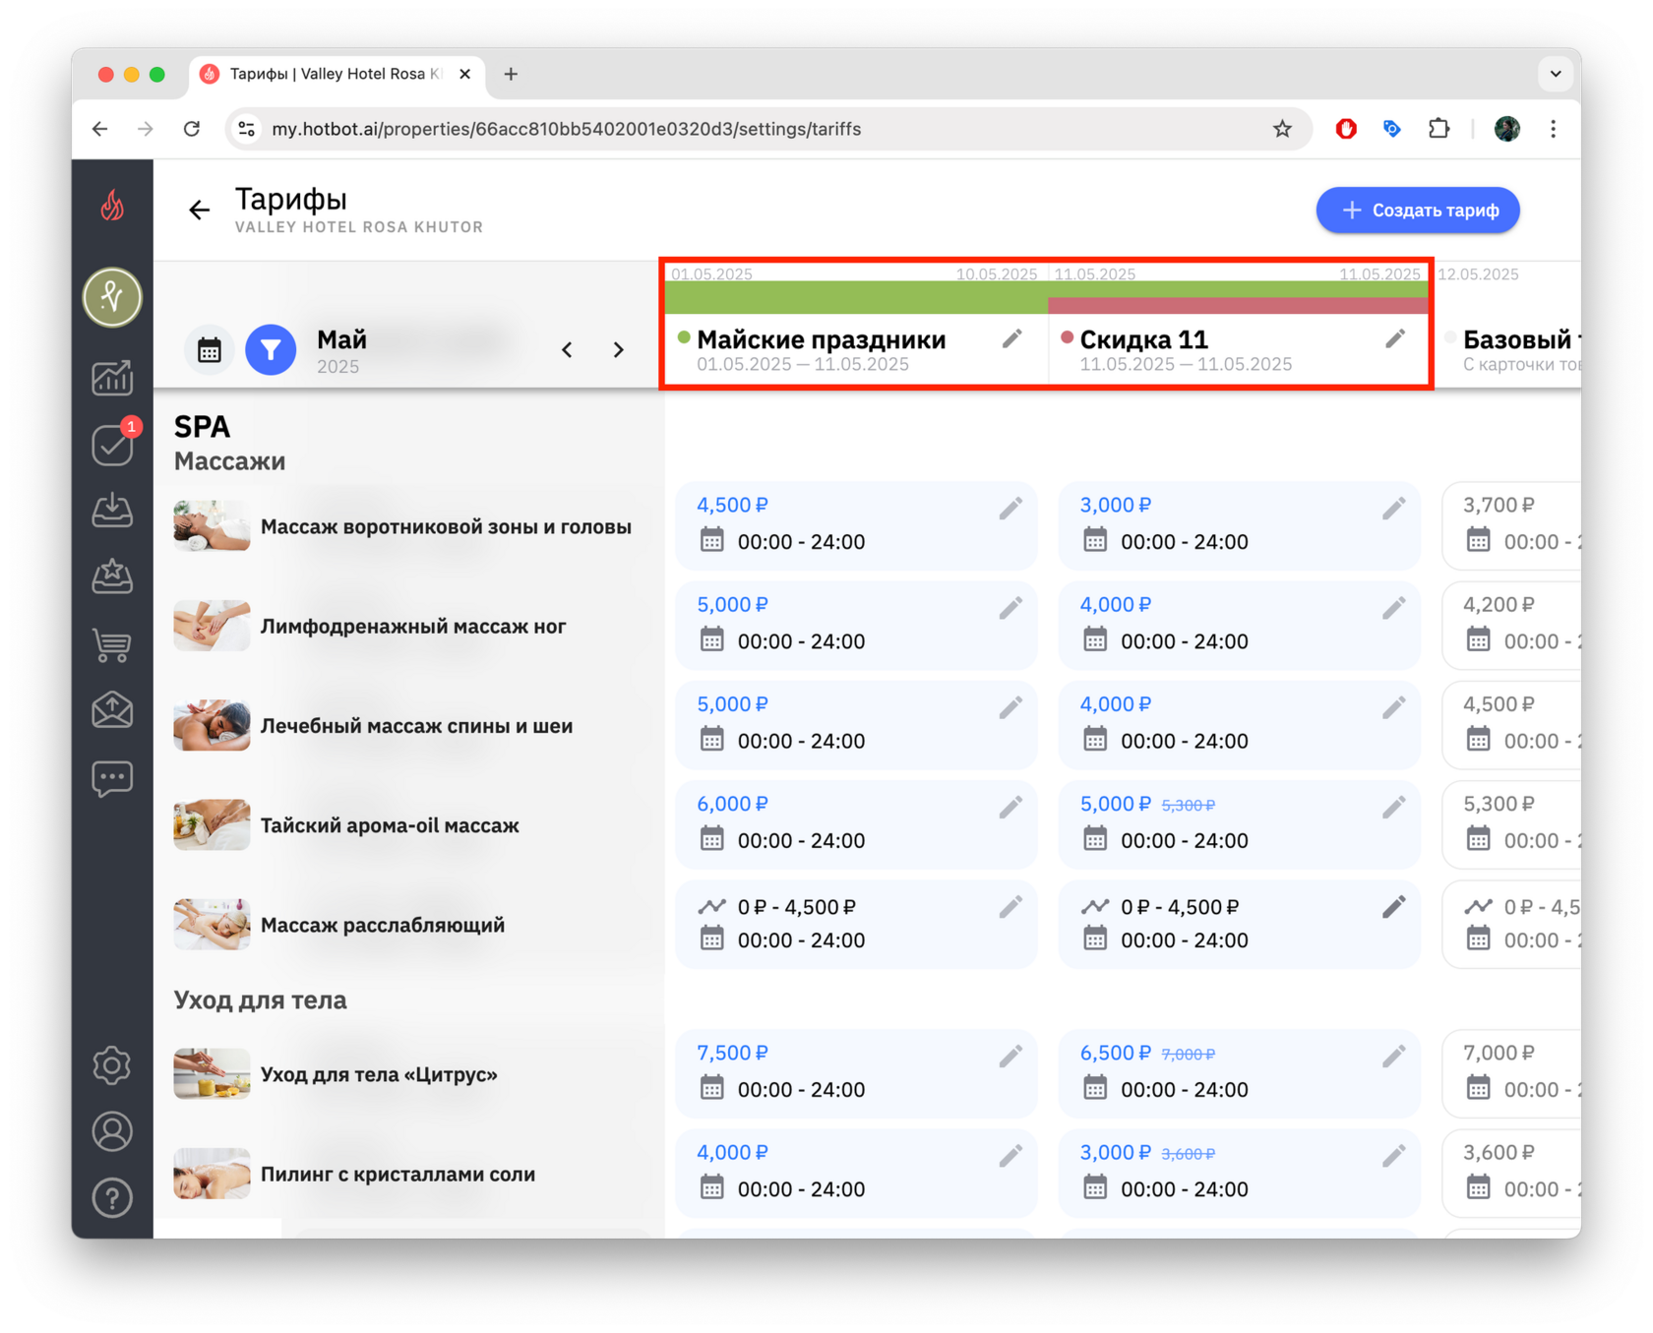Click the 7,000 ₽ Базовый price cell
Viewport: 1653px width, 1333px height.
pyautogui.click(x=1512, y=1073)
